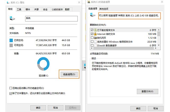The image size is (170, 112).
Task: Switch to the 常规 tab
Action: [10, 9]
